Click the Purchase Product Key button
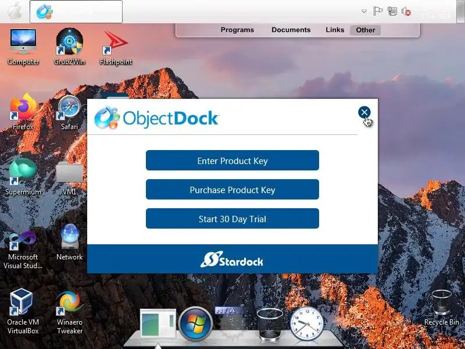The height and width of the screenshot is (349, 465). coord(233,190)
